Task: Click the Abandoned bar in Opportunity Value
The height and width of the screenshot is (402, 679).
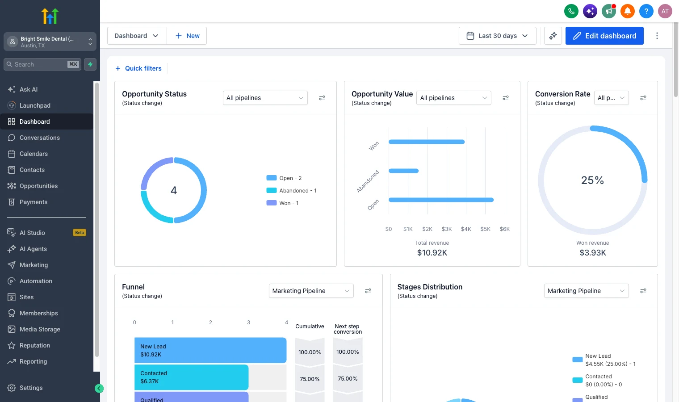Action: pos(403,171)
